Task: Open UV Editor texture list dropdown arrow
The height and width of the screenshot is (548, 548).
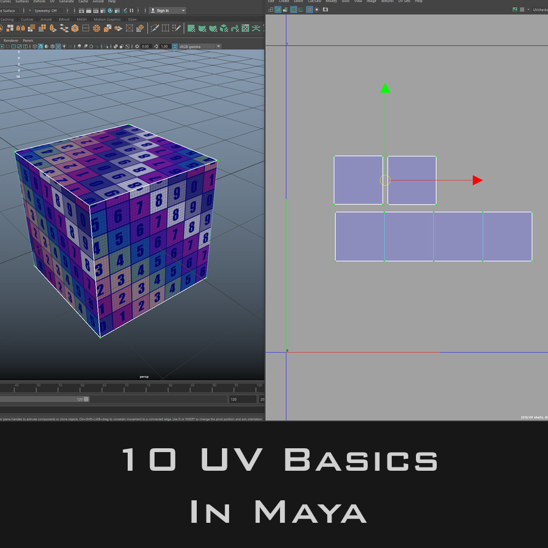Action: coord(528,9)
